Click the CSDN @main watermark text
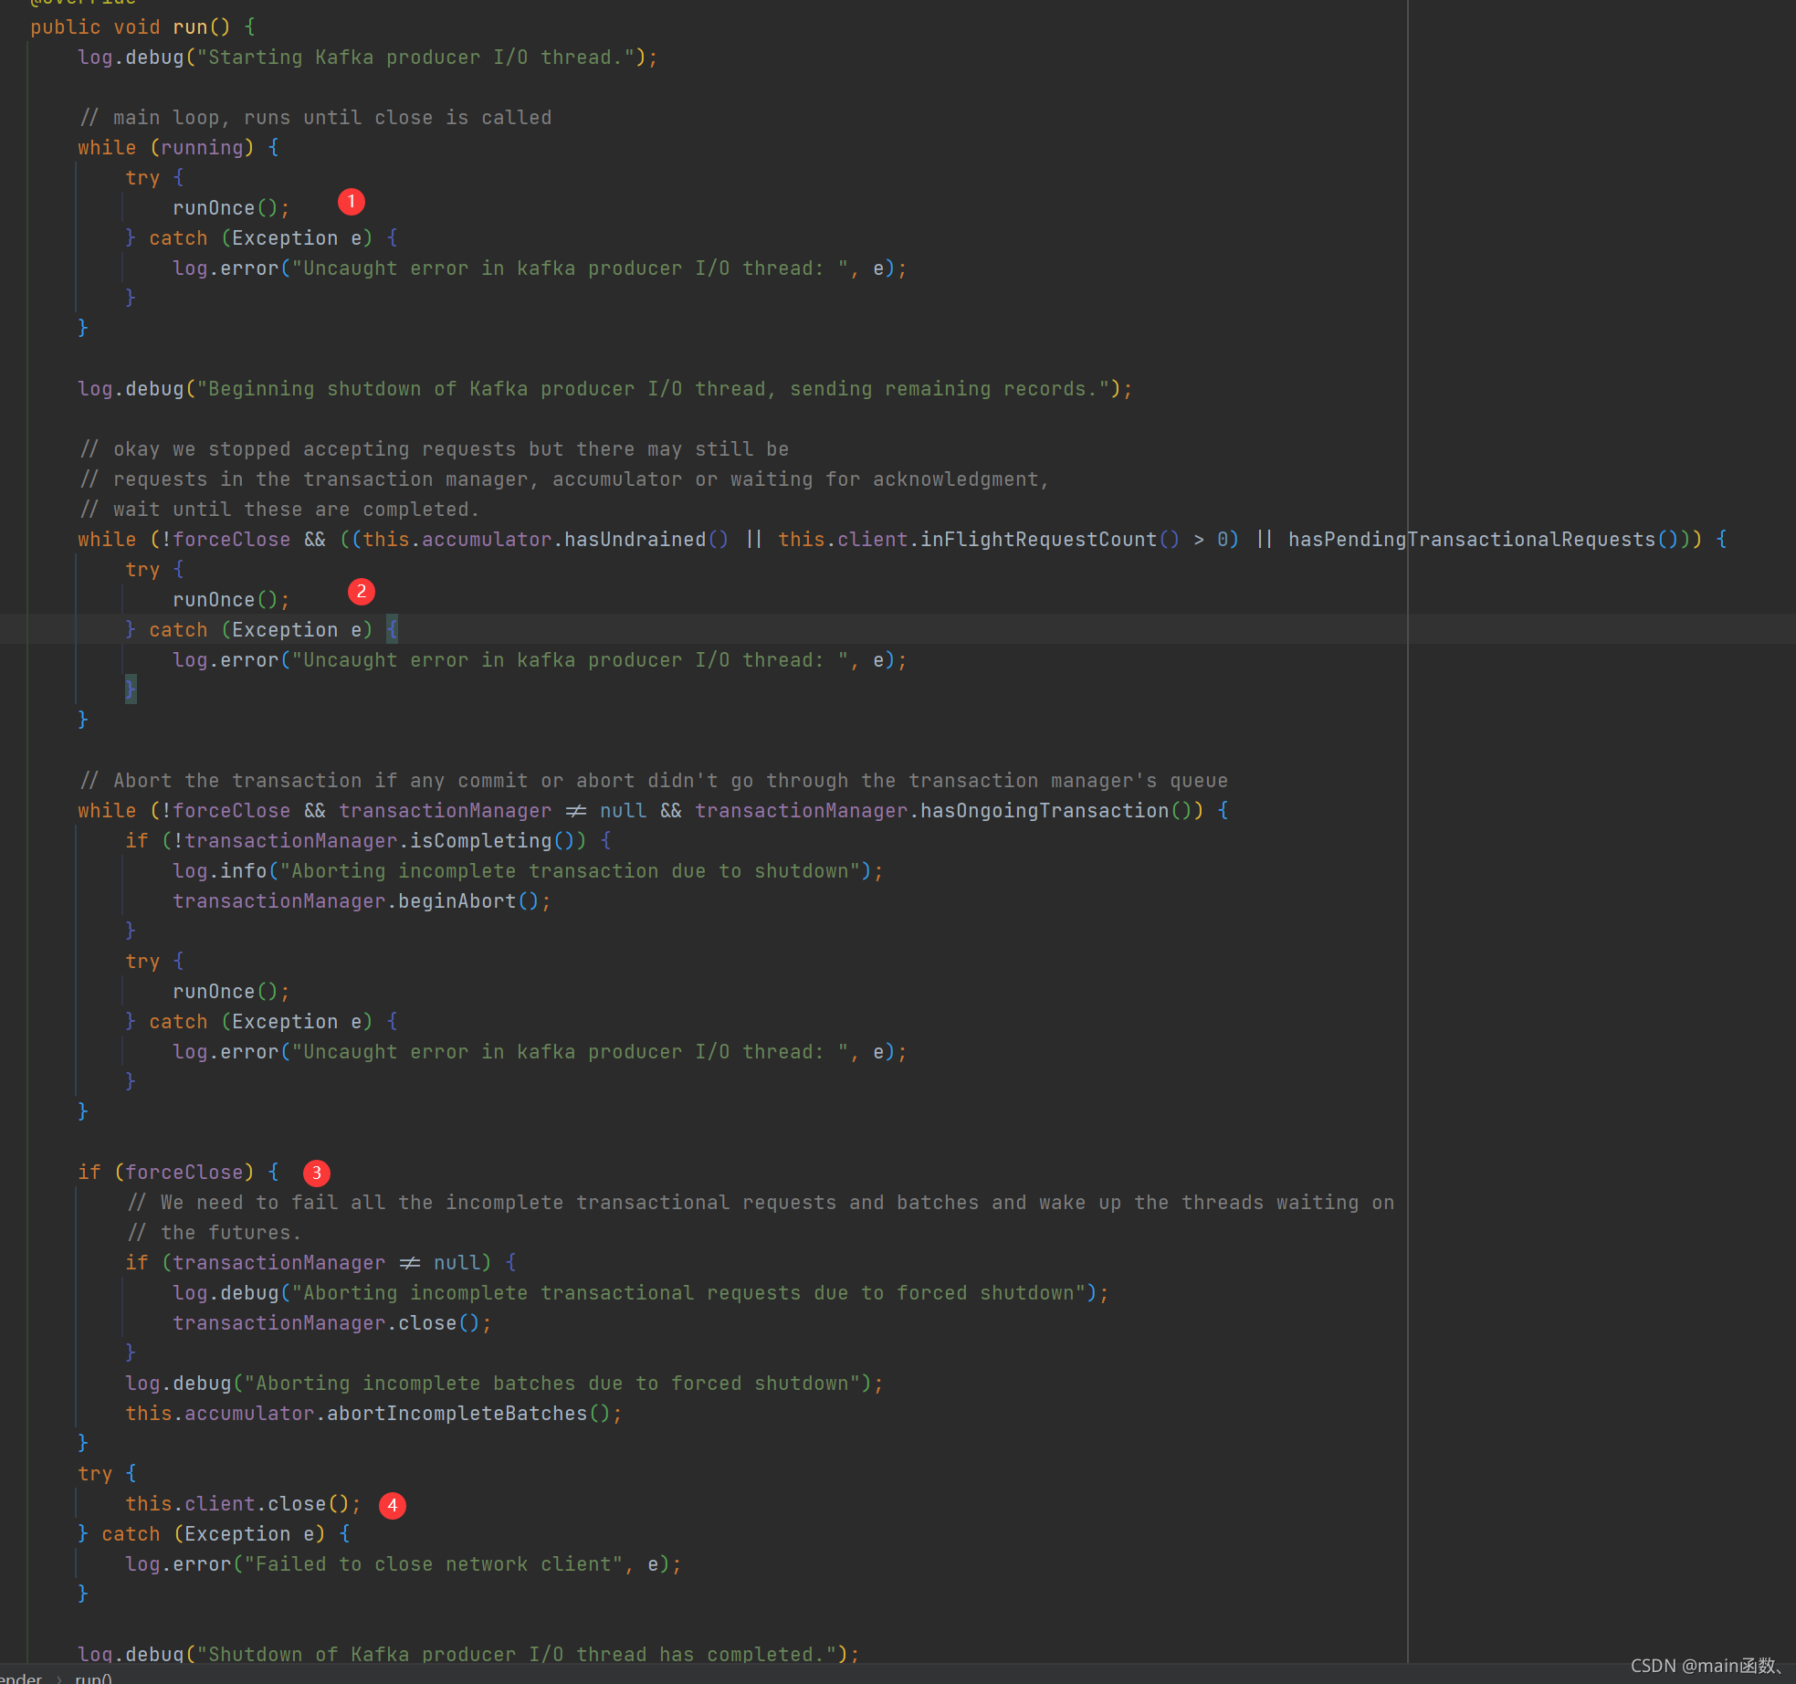The height and width of the screenshot is (1684, 1796). pos(1706,1666)
